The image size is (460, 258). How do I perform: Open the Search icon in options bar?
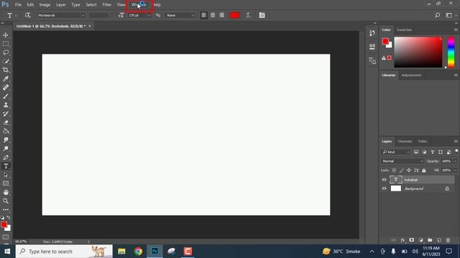437,15
